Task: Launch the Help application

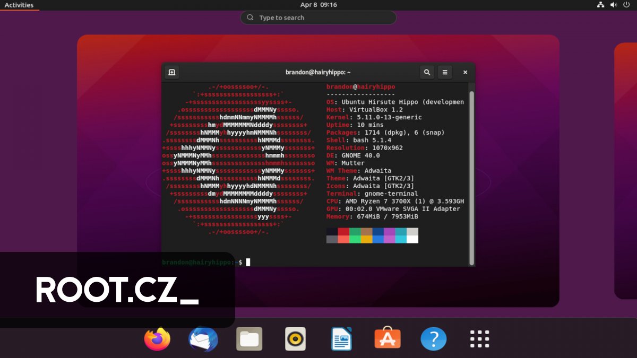Action: point(434,338)
